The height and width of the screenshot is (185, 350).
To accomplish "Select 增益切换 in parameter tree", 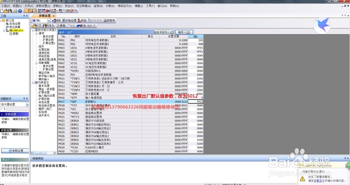I will click(44, 72).
